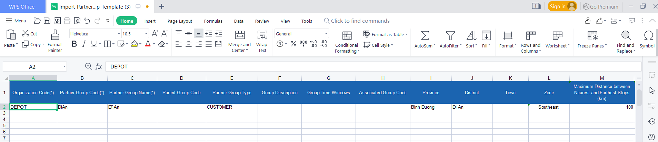The width and height of the screenshot is (658, 142).
Task: Decrease font size with A- icon
Action: pos(165,33)
